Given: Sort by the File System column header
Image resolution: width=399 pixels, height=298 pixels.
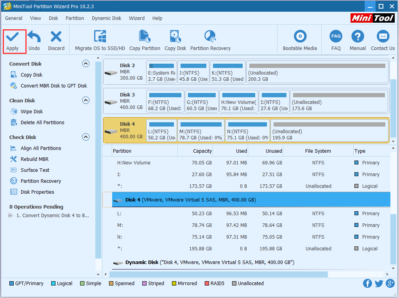Looking at the screenshot, I should [318, 151].
